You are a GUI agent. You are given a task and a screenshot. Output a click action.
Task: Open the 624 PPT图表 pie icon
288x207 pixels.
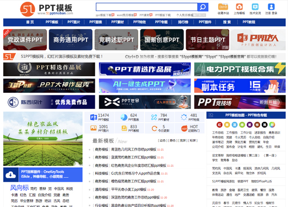[124, 117]
